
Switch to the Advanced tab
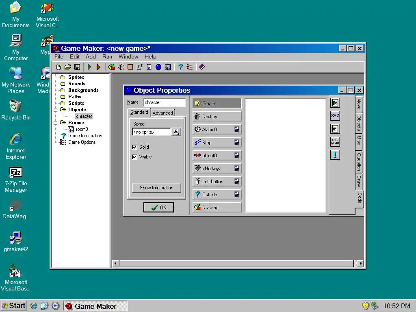click(162, 113)
